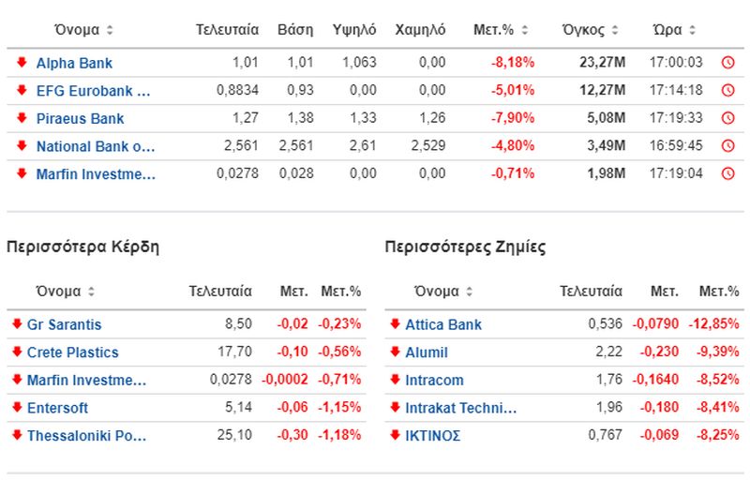Image resolution: width=750 pixels, height=480 pixels.
Task: Open the Entersoft stock link
Action: (x=57, y=408)
